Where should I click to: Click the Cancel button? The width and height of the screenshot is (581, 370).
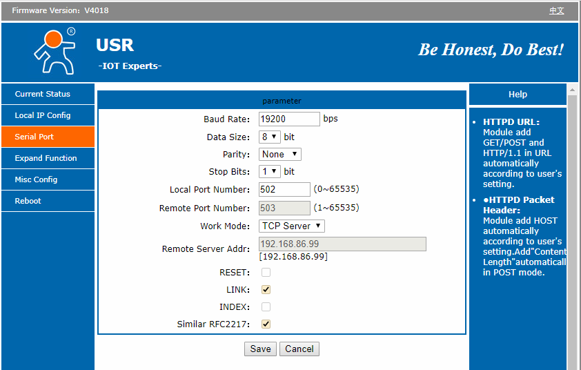click(299, 349)
